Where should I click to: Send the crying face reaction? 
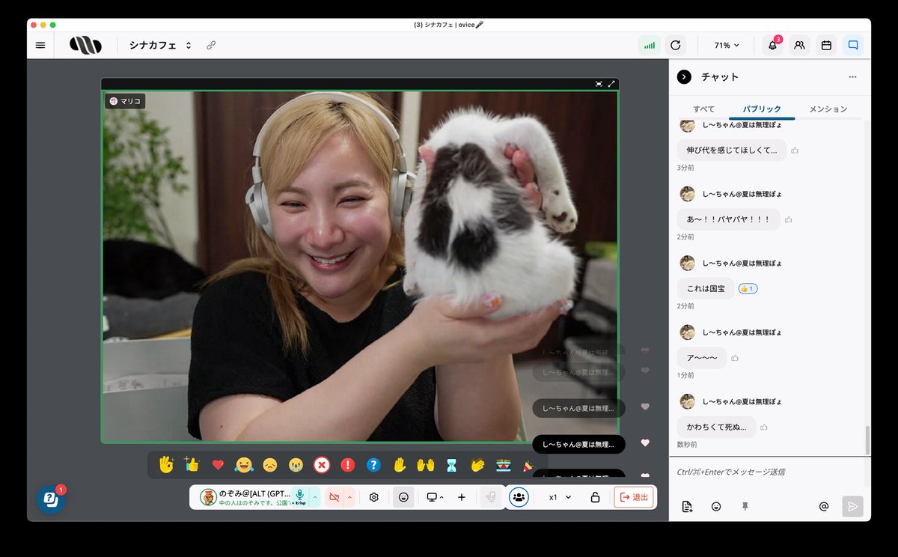pyautogui.click(x=296, y=465)
